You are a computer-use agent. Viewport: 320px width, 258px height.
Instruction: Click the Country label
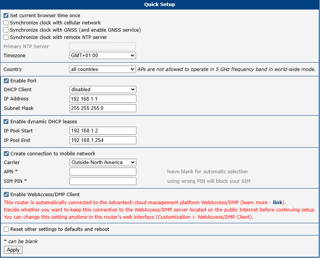click(13, 69)
